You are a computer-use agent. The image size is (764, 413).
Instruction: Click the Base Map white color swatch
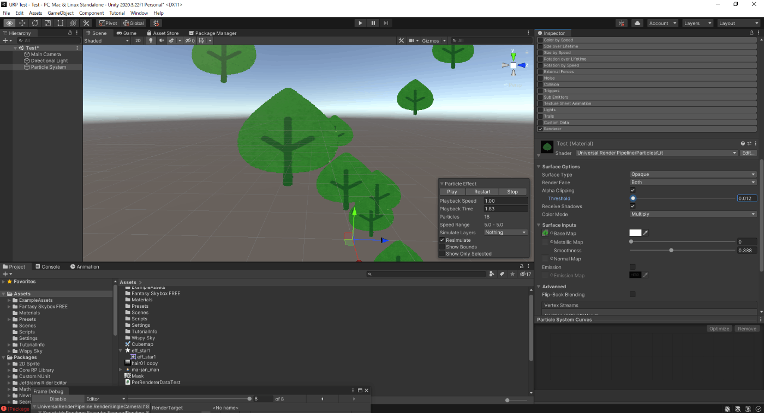[635, 233]
